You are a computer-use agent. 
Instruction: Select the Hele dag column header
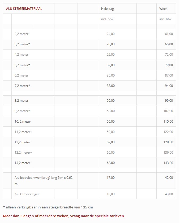point(108,9)
